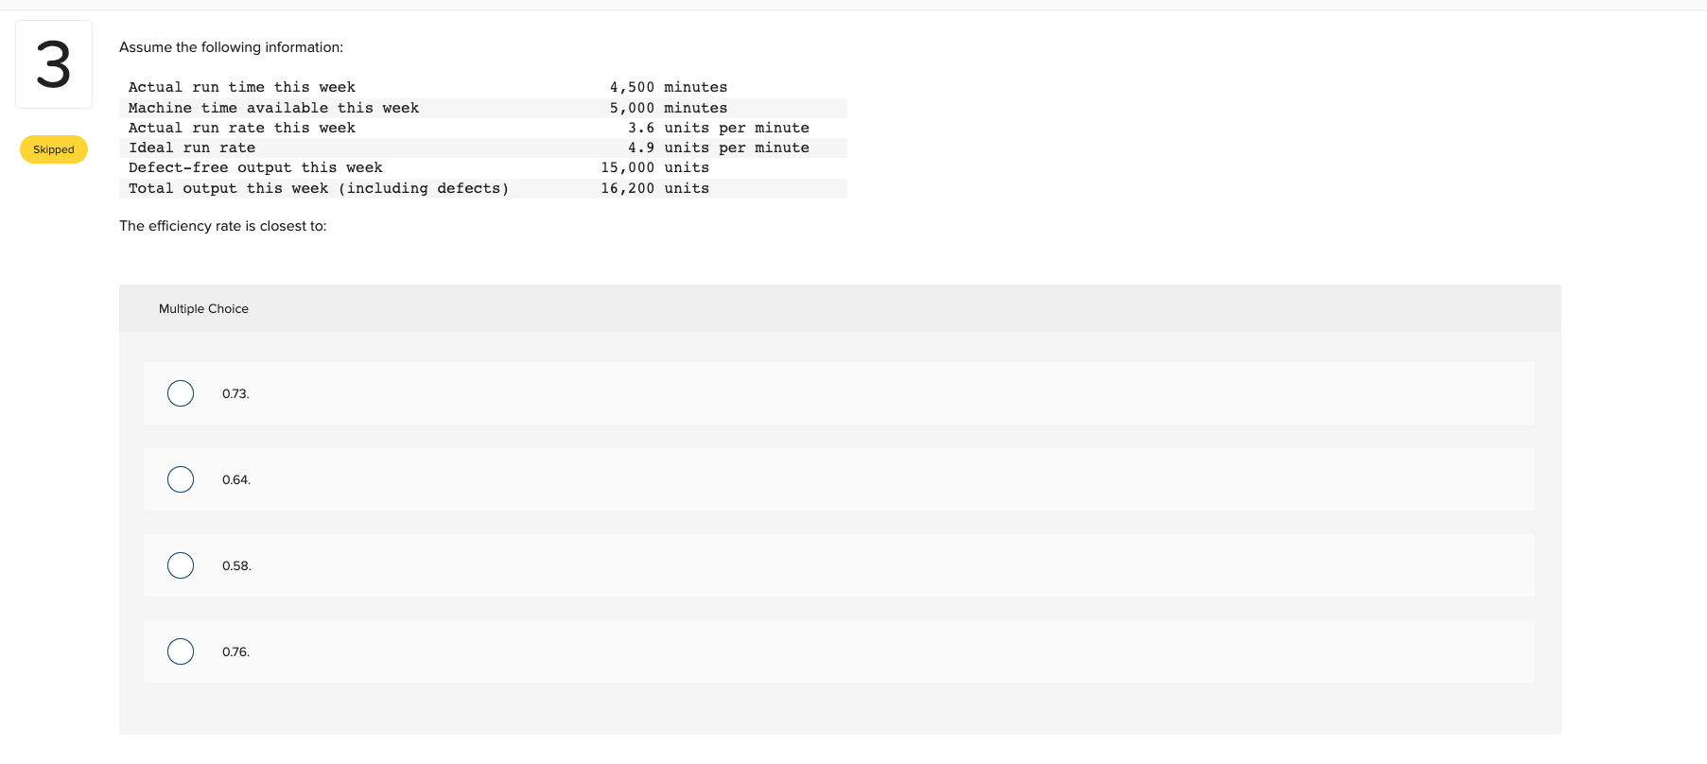Select the Machine time available row
This screenshot has width=1707, height=764.
tap(426, 107)
